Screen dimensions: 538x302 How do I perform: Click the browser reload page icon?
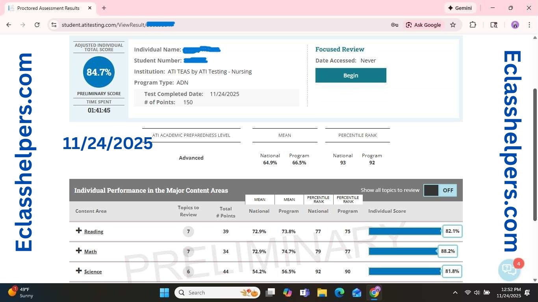37,25
